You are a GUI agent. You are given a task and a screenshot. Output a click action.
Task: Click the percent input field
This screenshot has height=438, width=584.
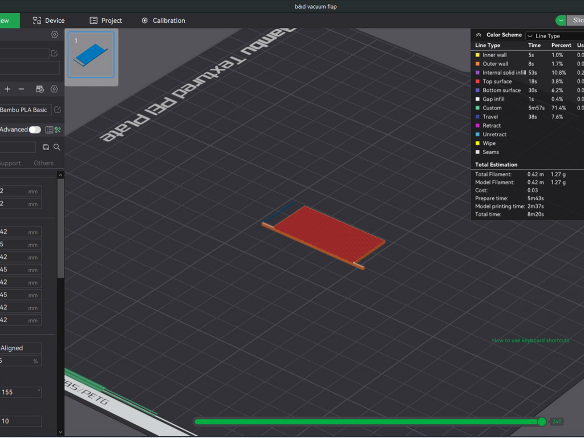(20, 361)
